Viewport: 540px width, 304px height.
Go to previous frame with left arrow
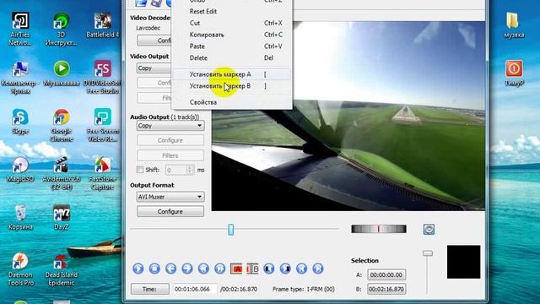(x=170, y=269)
